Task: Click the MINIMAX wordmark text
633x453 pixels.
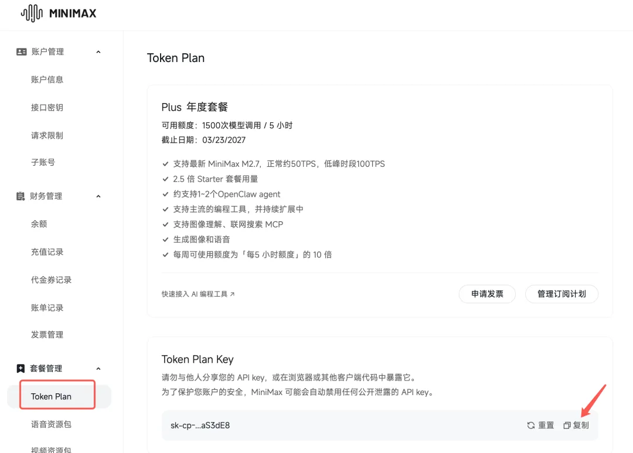Action: click(x=73, y=13)
